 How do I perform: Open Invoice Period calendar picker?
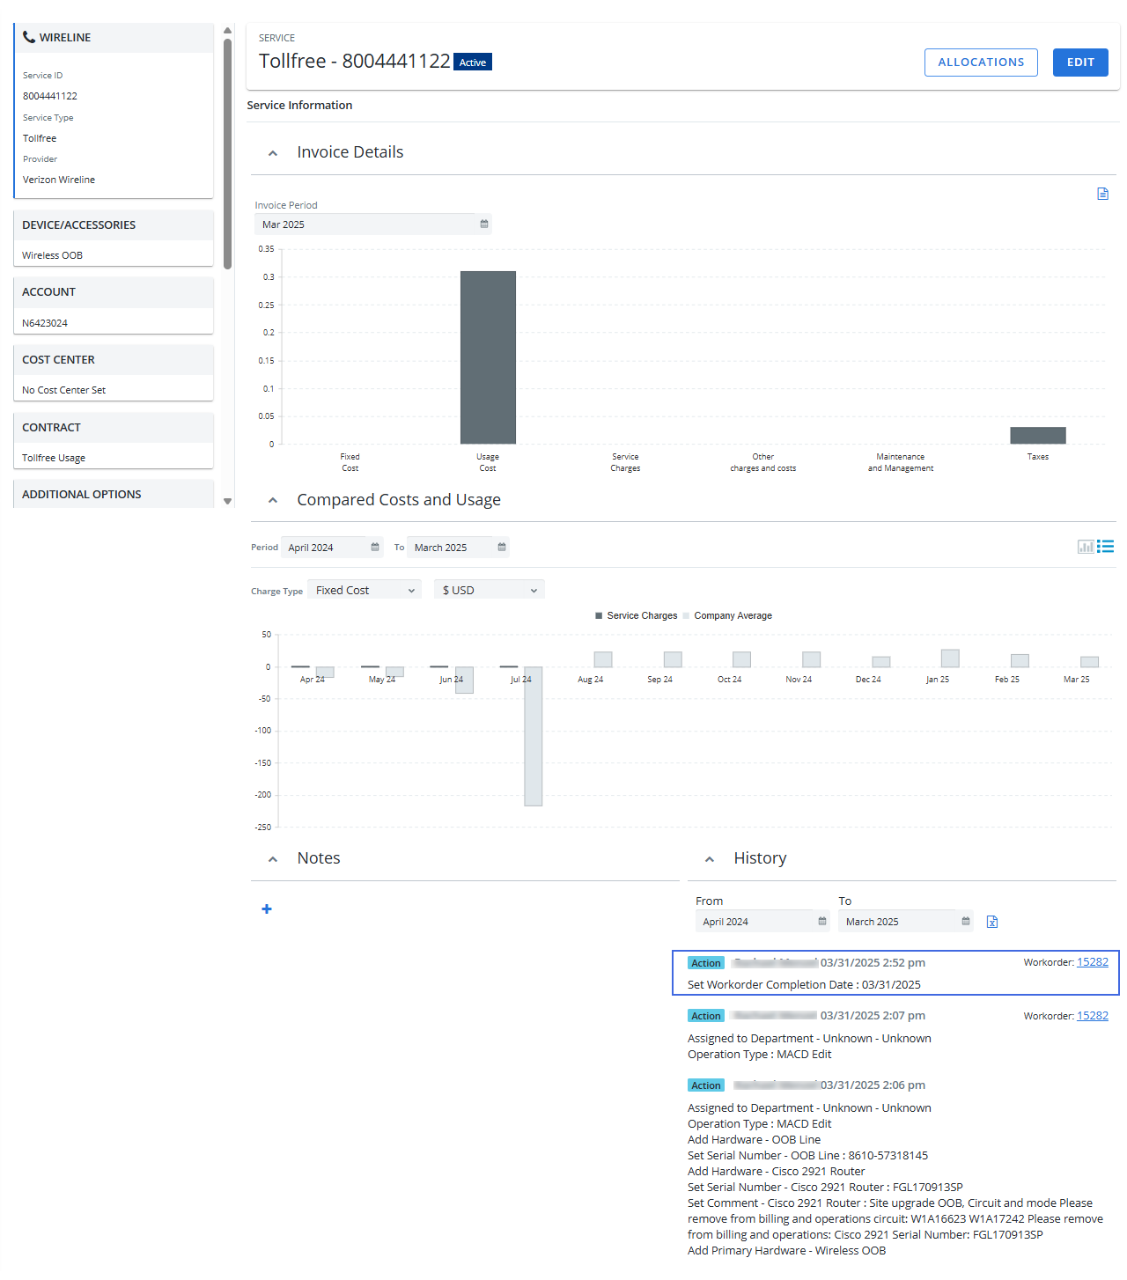(x=484, y=224)
